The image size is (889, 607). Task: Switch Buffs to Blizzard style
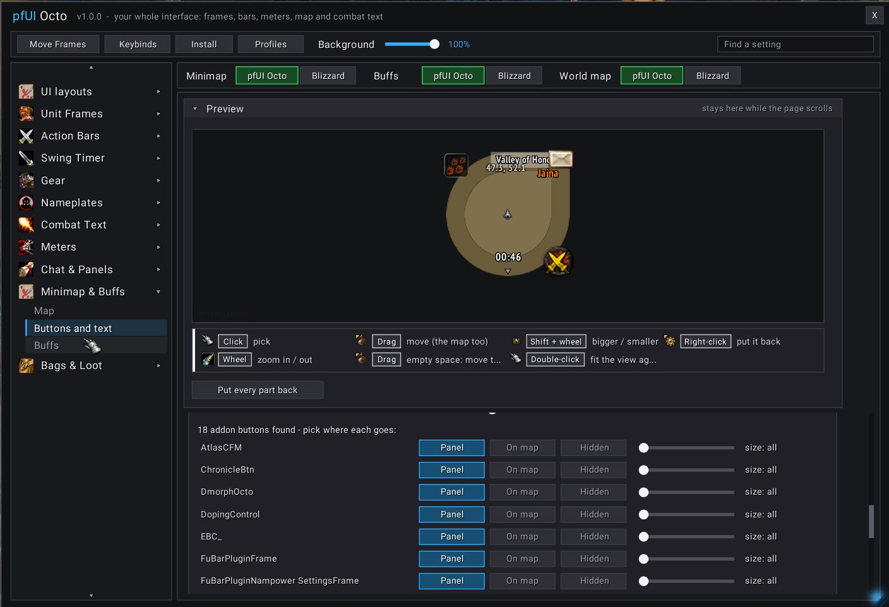click(515, 76)
